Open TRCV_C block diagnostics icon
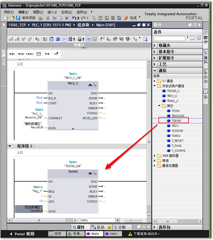 click(95, 85)
